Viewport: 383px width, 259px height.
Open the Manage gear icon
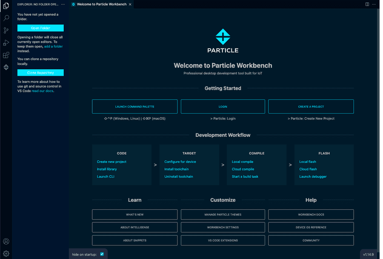click(x=6, y=253)
